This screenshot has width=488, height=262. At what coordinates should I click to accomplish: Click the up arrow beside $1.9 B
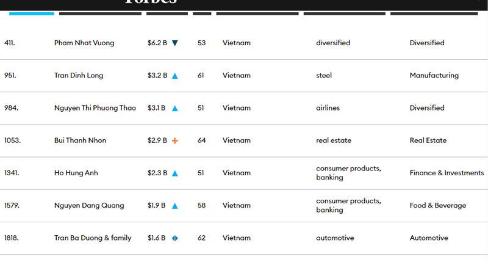point(175,206)
